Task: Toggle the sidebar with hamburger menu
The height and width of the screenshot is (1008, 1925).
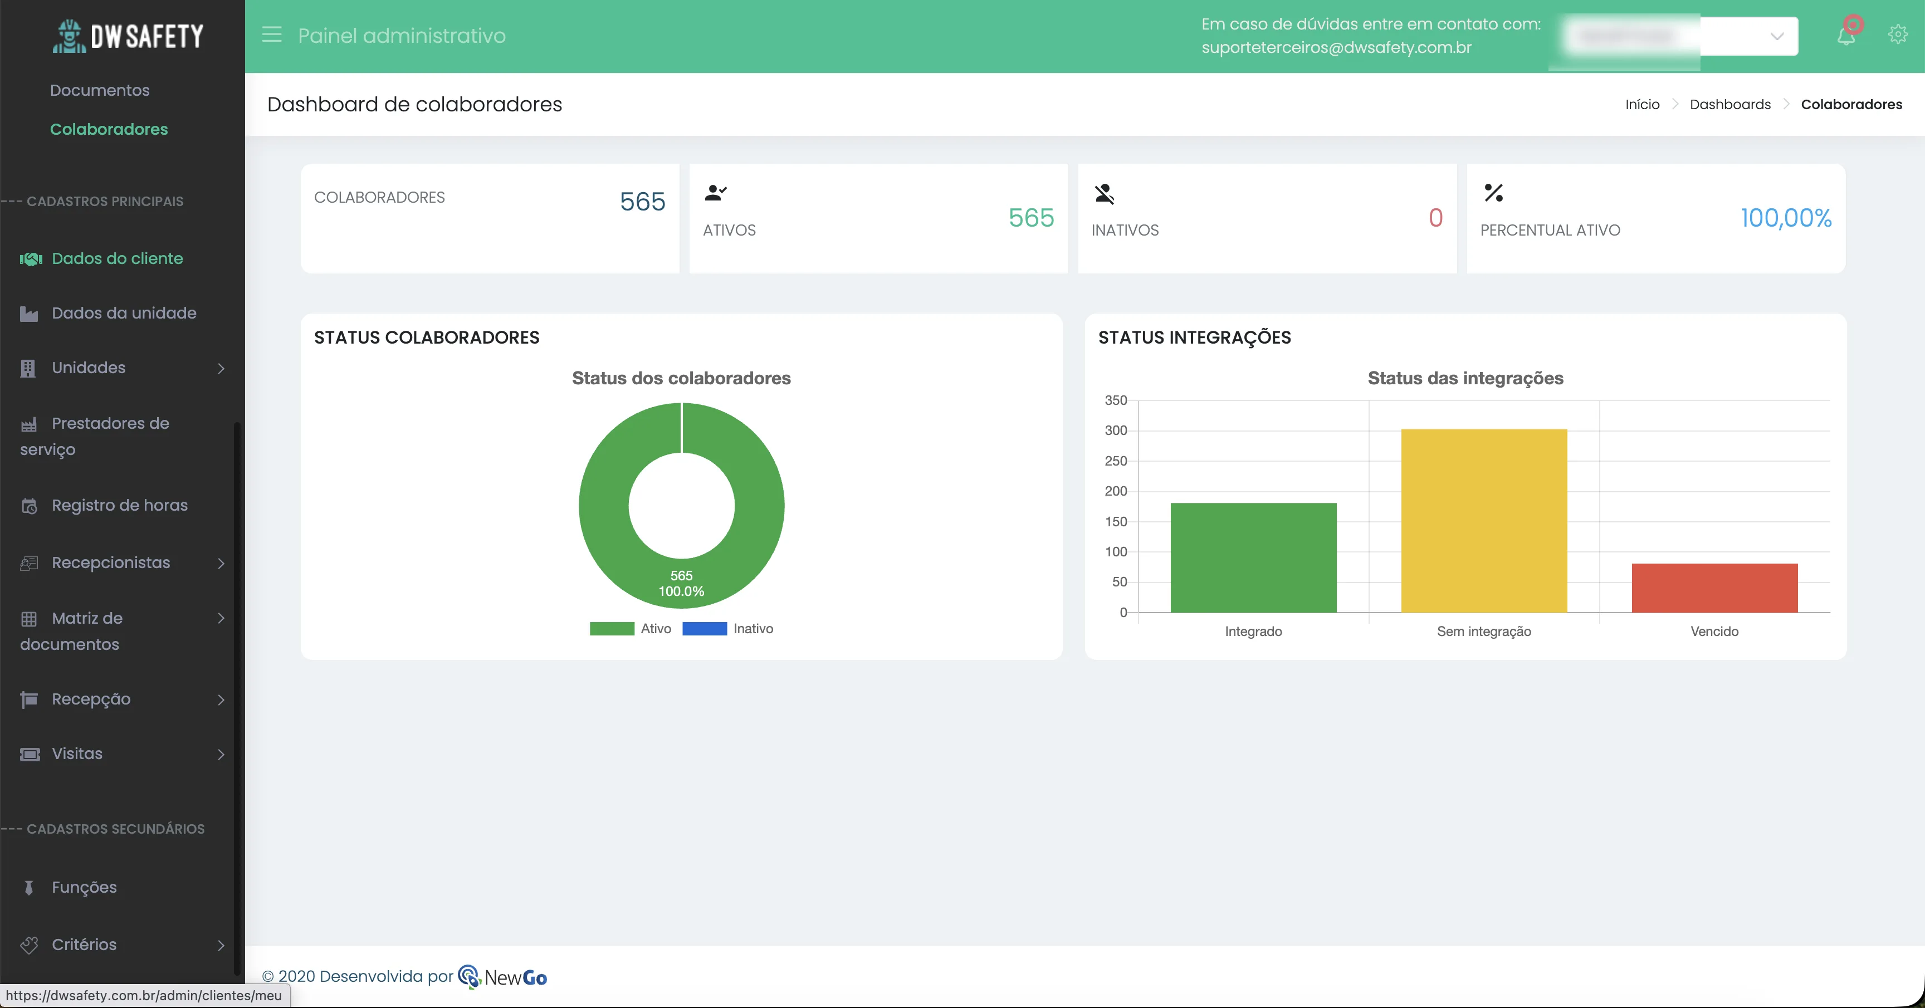Action: pos(271,35)
